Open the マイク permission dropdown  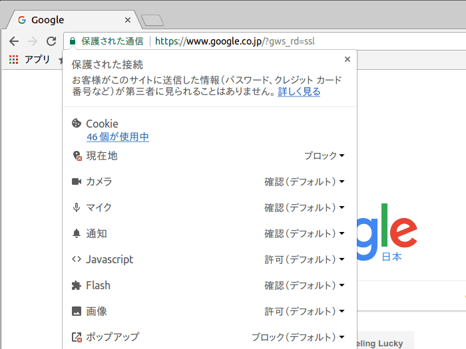304,207
